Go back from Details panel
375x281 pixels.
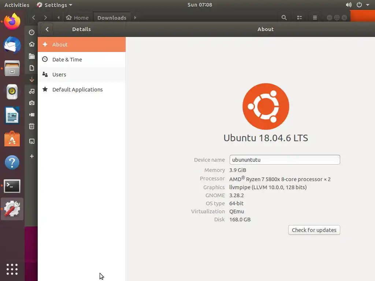click(x=47, y=29)
